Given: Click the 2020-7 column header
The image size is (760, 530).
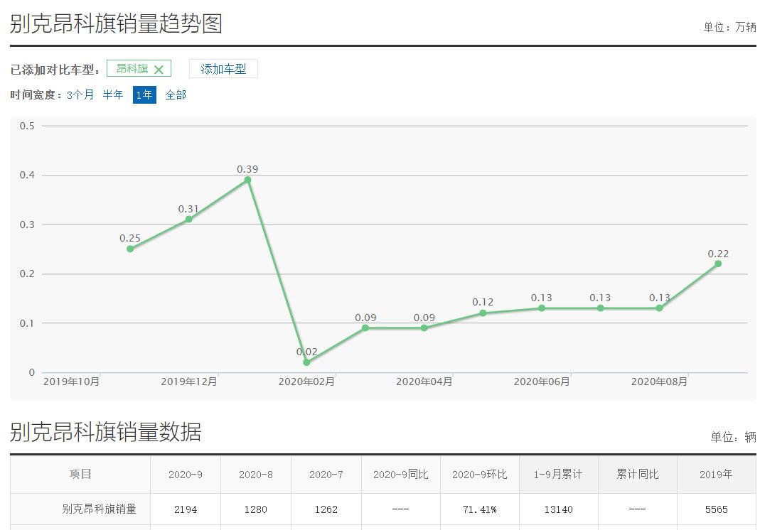Looking at the screenshot, I should tap(326, 475).
